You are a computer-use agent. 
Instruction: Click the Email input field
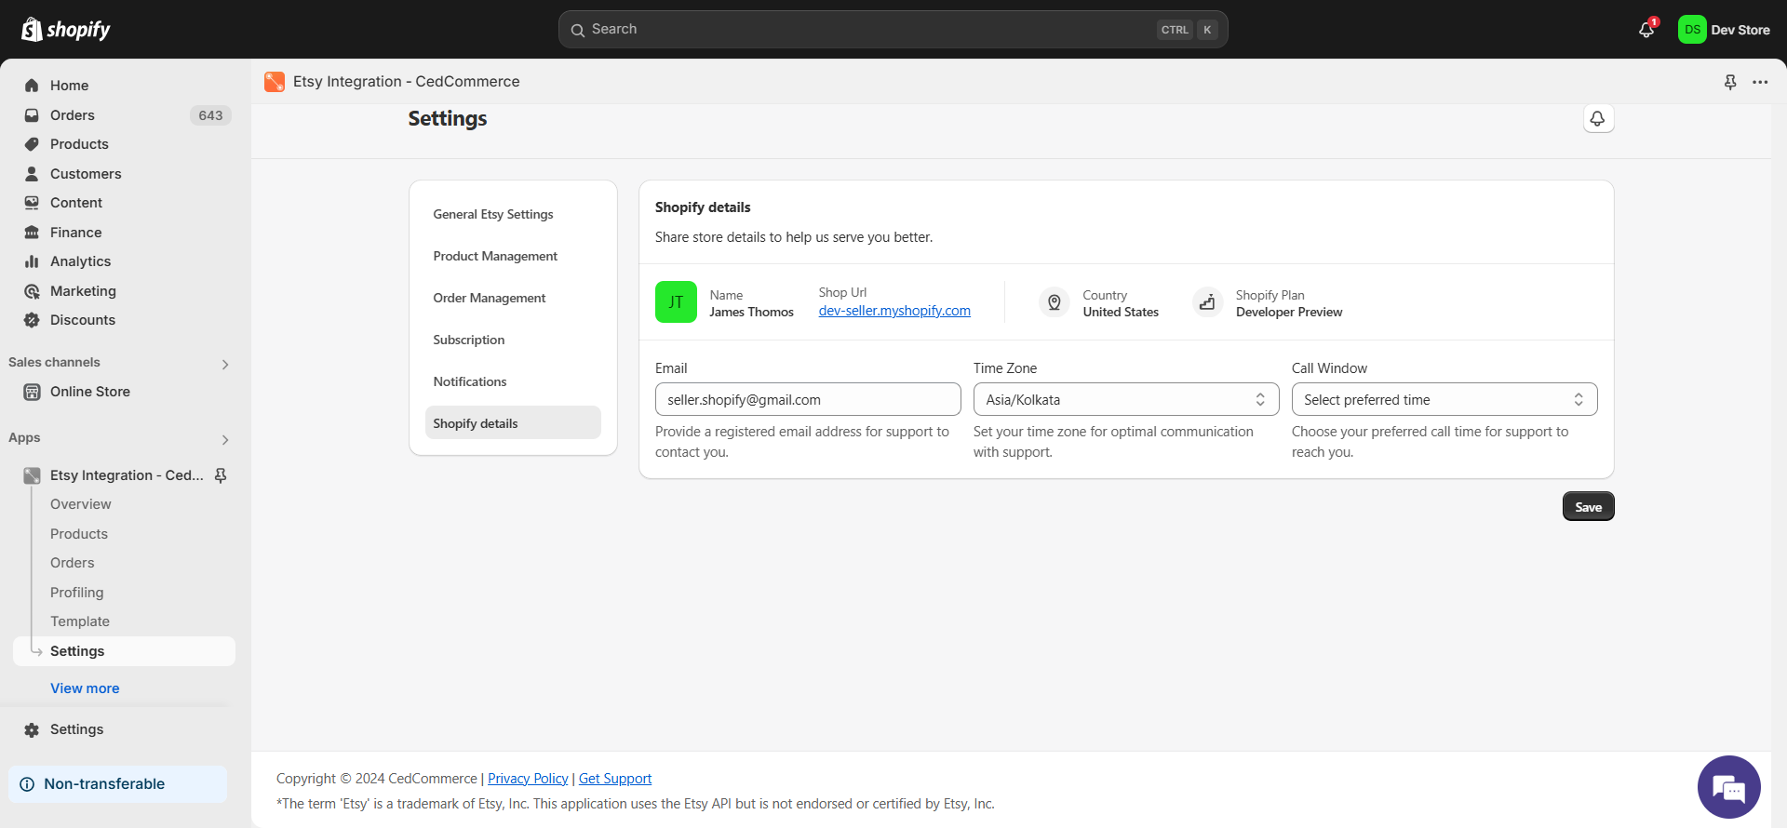pos(808,400)
